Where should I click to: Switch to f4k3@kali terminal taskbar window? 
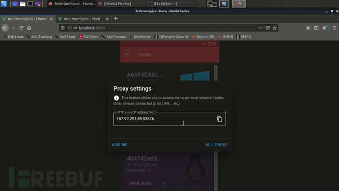(x=171, y=3)
